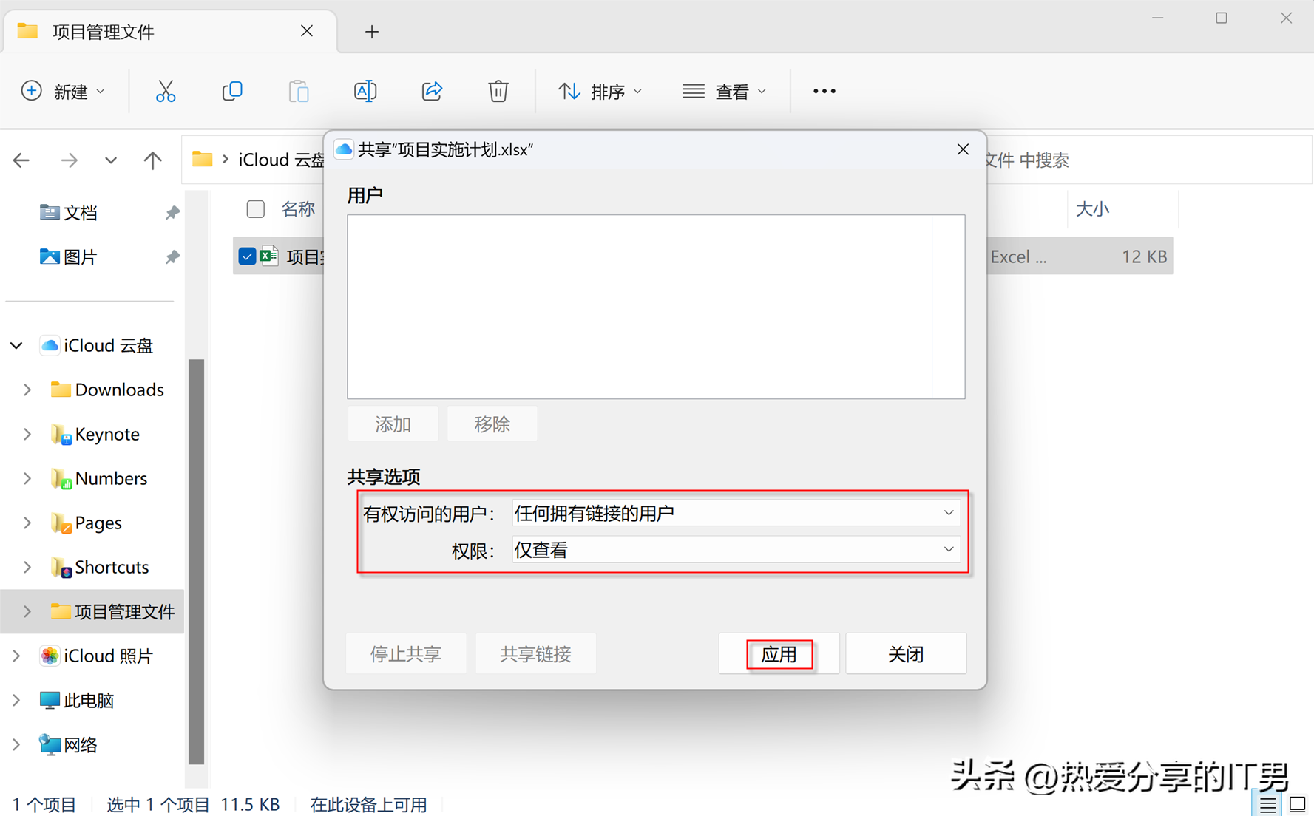Expand the iCloud 照片 node
The width and height of the screenshot is (1314, 816).
[16, 656]
